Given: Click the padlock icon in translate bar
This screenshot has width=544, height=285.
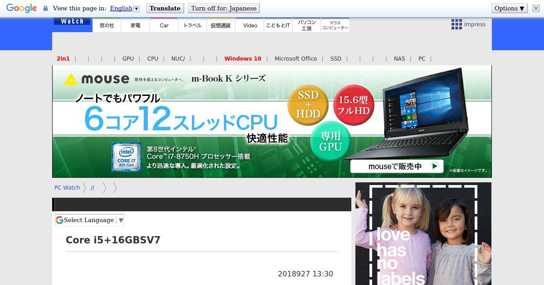Looking at the screenshot, I should click(45, 8).
